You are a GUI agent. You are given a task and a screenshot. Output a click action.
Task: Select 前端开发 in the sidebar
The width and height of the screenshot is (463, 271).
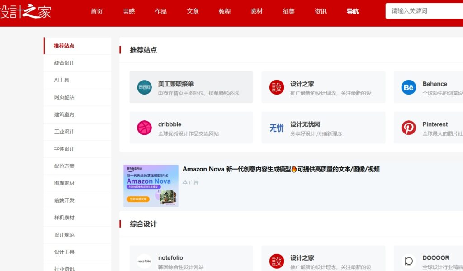(78, 200)
